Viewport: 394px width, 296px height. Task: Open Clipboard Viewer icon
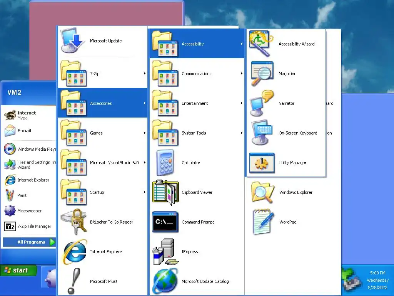(x=165, y=192)
